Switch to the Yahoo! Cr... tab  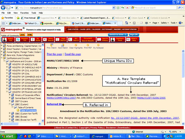tap(32, 23)
